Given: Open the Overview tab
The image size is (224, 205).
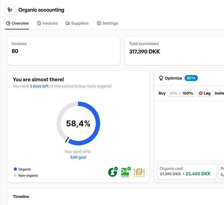Looking at the screenshot, I should click(x=18, y=23).
